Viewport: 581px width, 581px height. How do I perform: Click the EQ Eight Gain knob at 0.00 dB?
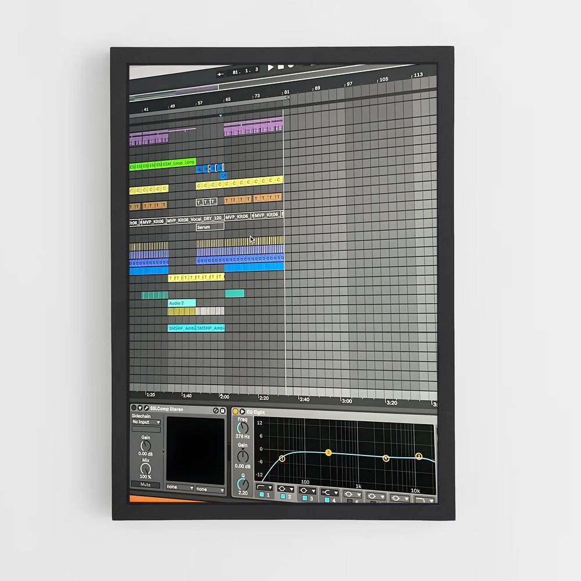[243, 456]
